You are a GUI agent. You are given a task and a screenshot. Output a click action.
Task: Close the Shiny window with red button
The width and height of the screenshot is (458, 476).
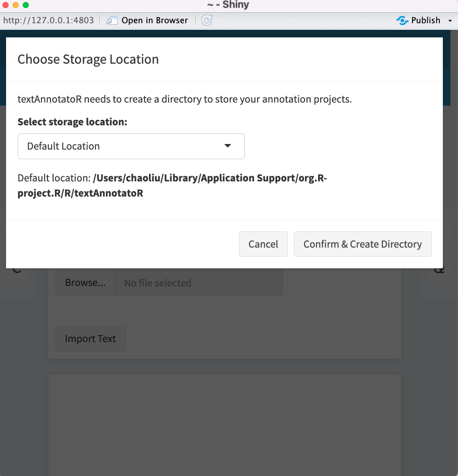tap(6, 5)
